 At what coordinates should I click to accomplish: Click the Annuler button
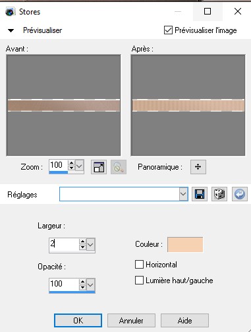point(131,320)
